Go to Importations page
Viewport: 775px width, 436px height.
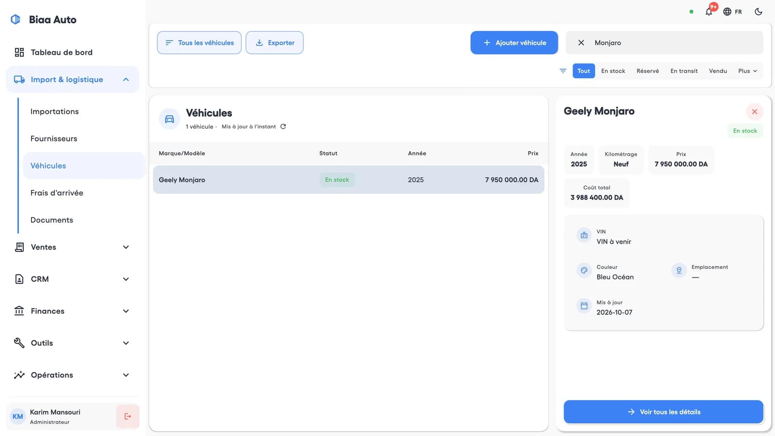(x=83, y=111)
